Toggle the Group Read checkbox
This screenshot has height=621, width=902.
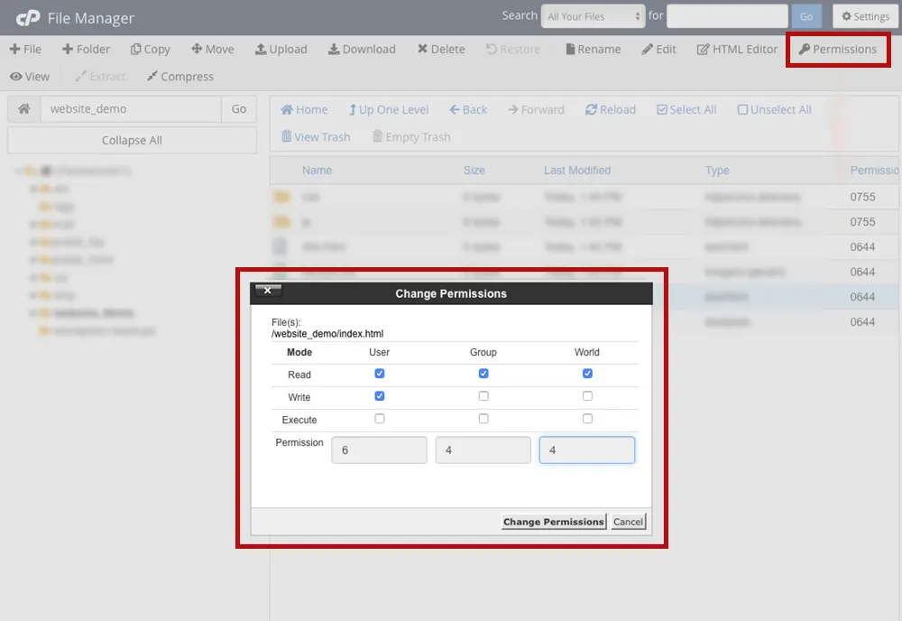tap(483, 374)
